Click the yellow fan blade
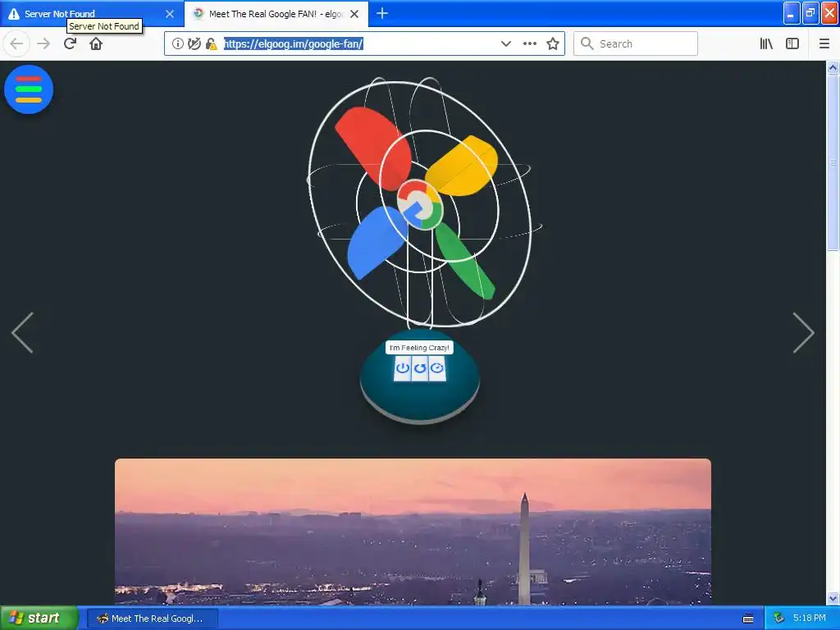The image size is (840, 630). coord(462,166)
